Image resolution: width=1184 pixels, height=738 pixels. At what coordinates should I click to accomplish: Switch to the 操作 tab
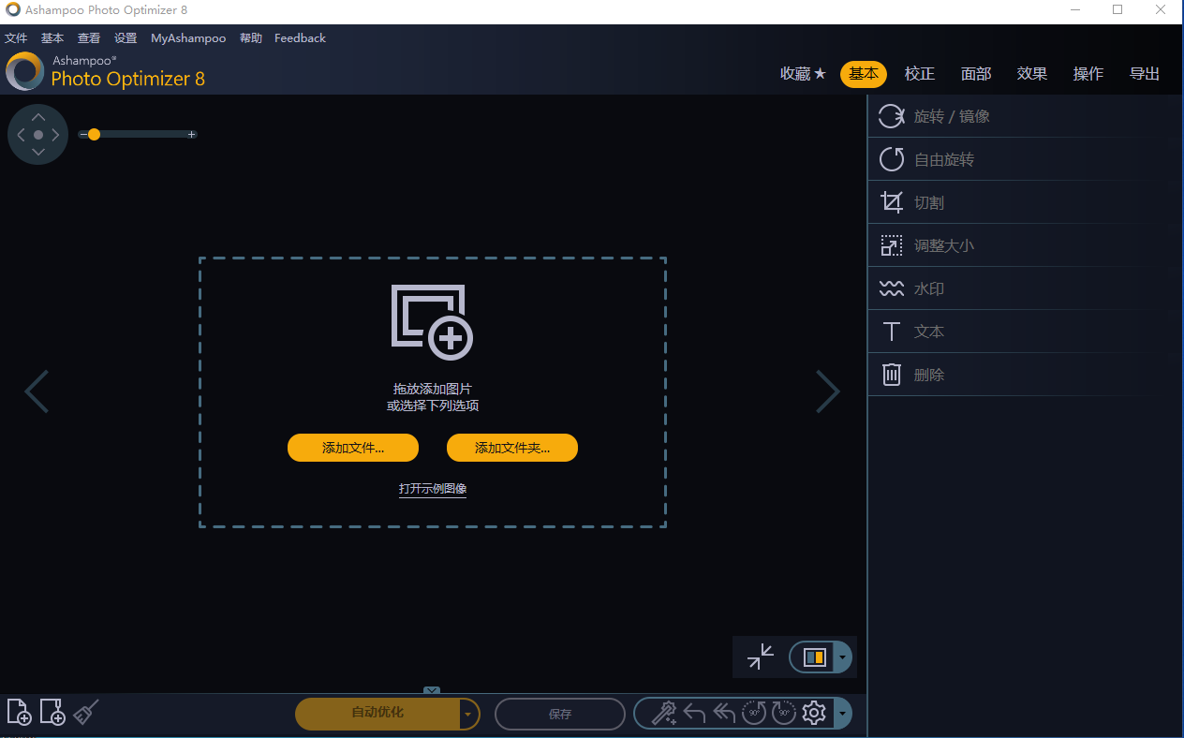1088,74
